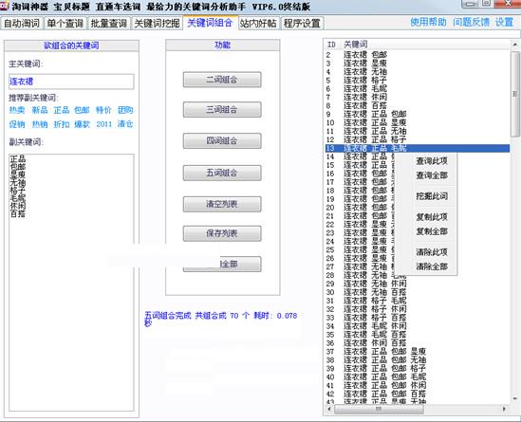521x422 pixels.
Task: Click the horizontal scrollbar thumb of keyword list
Action: coord(379,410)
